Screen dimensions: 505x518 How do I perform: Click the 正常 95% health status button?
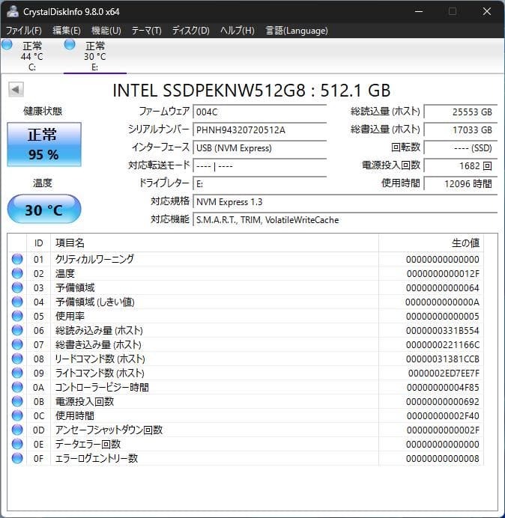coord(44,144)
